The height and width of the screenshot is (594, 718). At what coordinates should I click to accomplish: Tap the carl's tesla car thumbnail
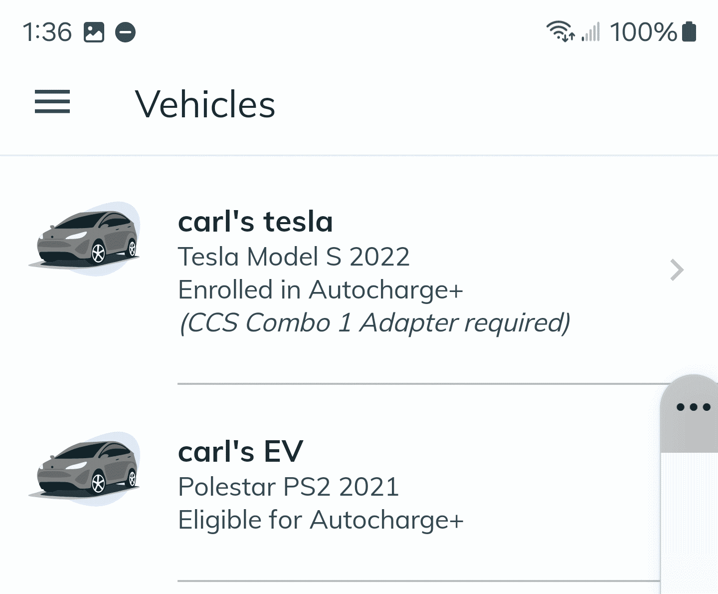(x=84, y=239)
